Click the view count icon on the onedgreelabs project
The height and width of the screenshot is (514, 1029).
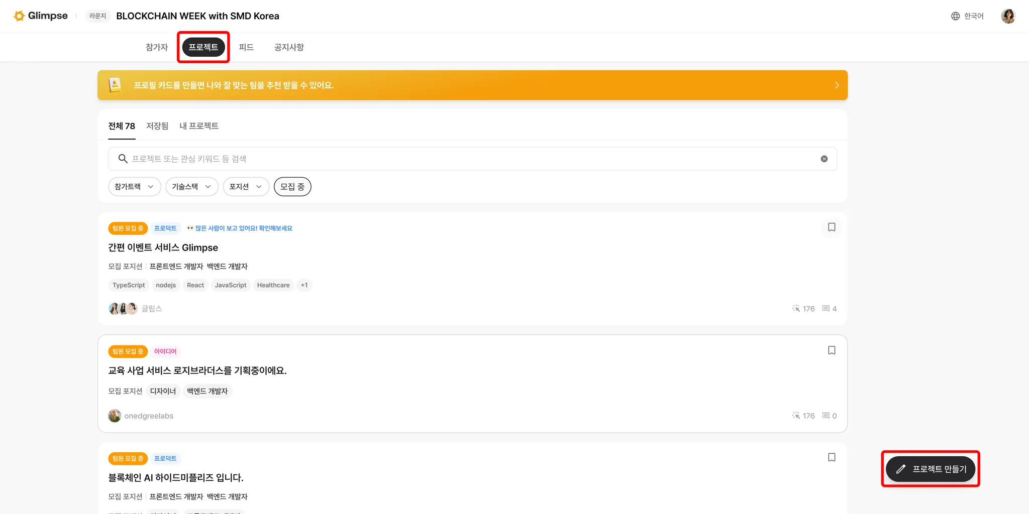[796, 416]
